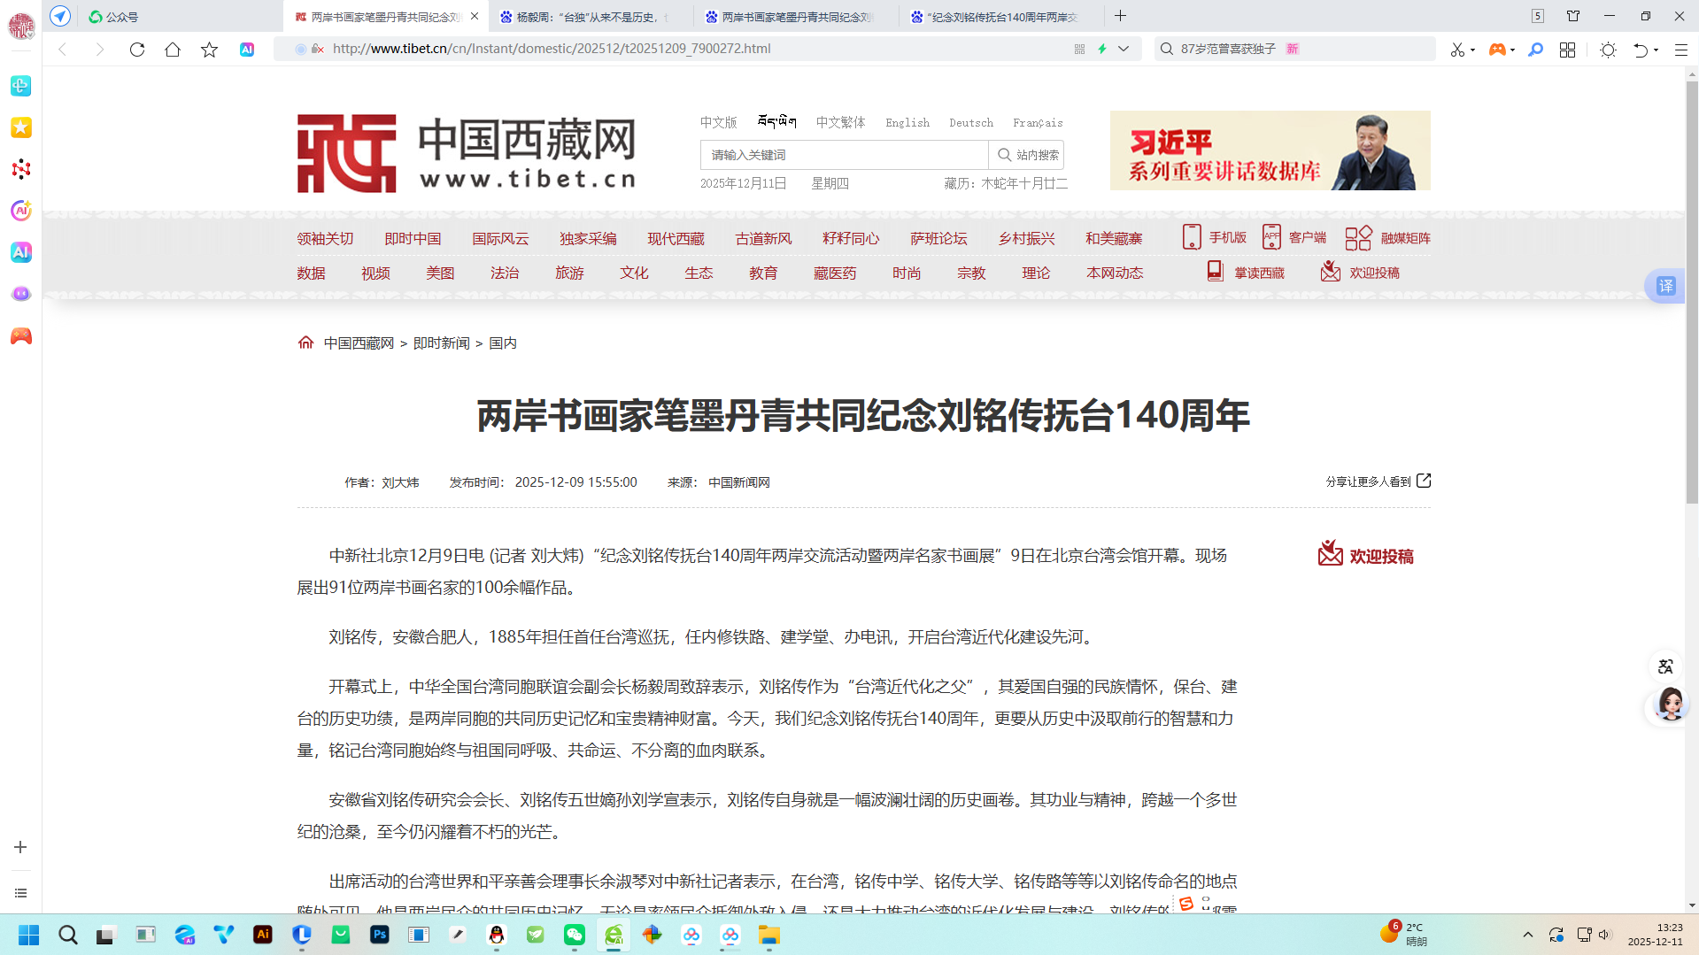The image size is (1699, 955).
Task: Open the 即时新闻 breadcrumb link
Action: (441, 343)
